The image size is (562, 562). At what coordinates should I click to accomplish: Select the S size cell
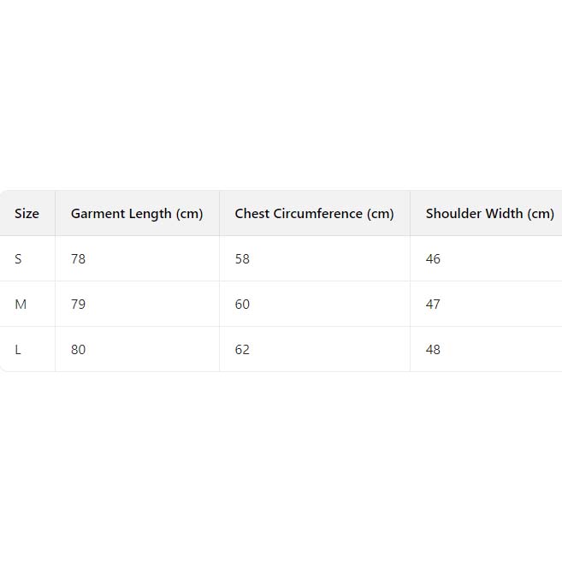pyautogui.click(x=18, y=259)
